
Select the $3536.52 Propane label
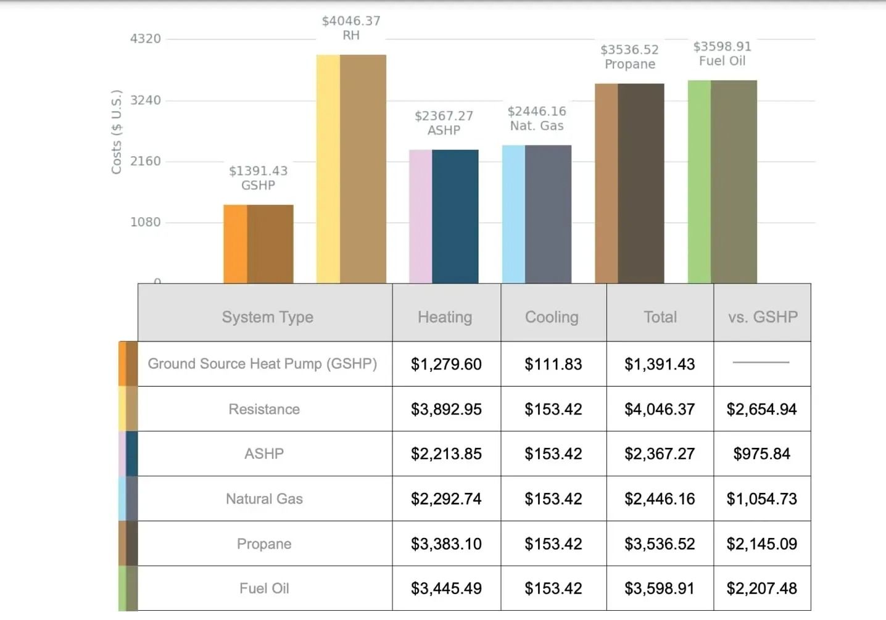pyautogui.click(x=629, y=56)
